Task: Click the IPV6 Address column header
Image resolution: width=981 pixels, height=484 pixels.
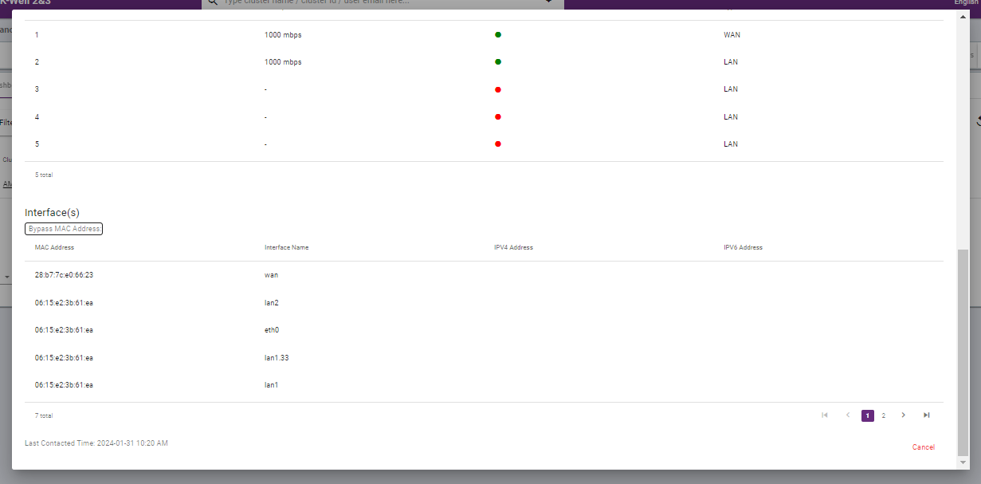Action: coord(743,247)
